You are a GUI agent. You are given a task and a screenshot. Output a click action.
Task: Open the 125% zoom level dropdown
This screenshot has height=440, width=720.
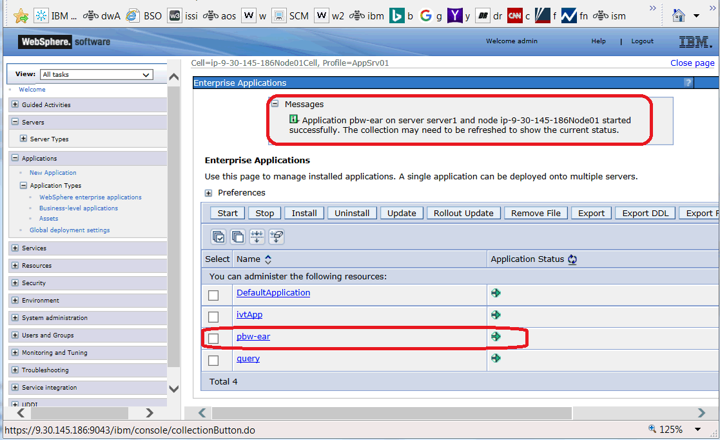697,430
